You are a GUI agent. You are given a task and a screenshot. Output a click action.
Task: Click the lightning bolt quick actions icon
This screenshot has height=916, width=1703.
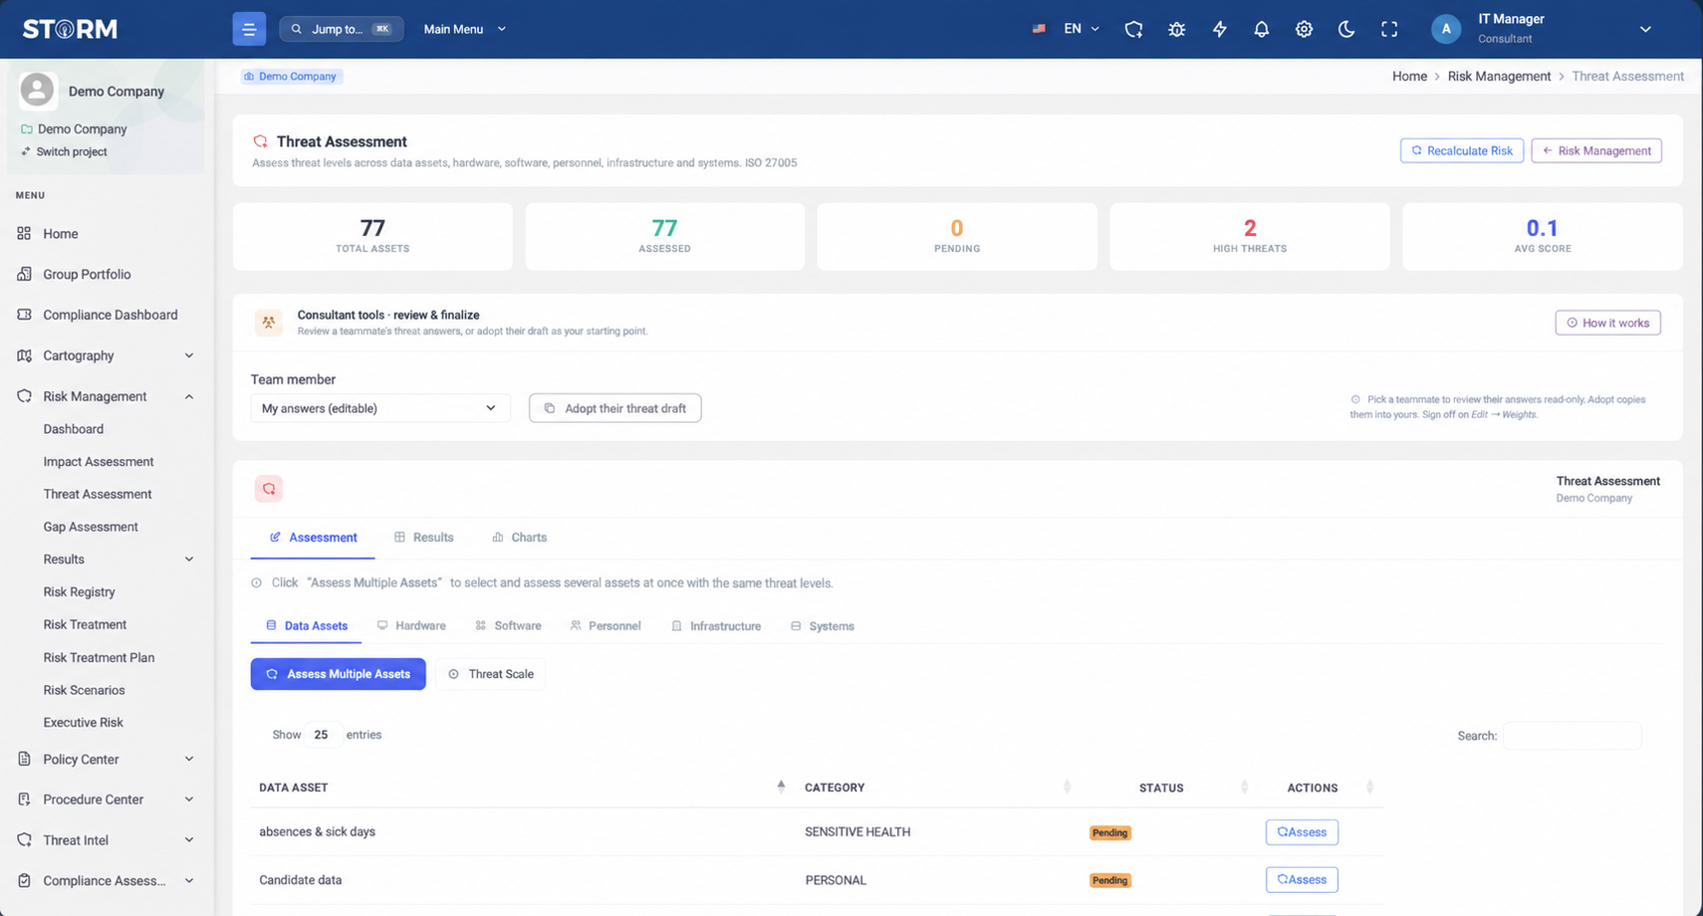(1219, 29)
